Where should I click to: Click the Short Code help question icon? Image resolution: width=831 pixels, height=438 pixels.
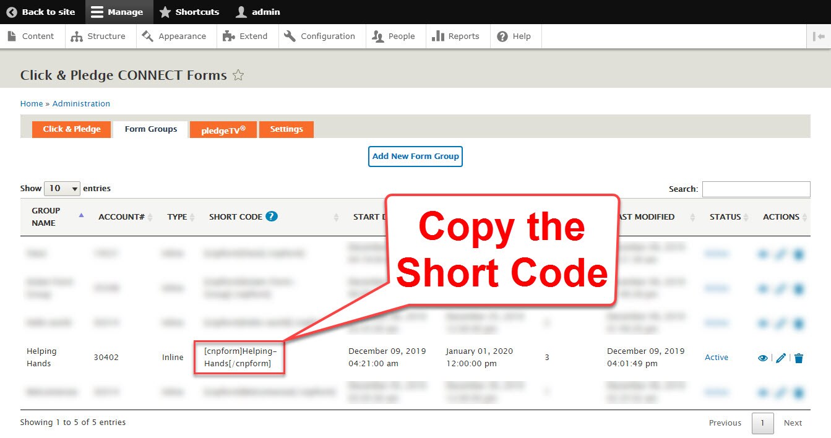tap(272, 217)
